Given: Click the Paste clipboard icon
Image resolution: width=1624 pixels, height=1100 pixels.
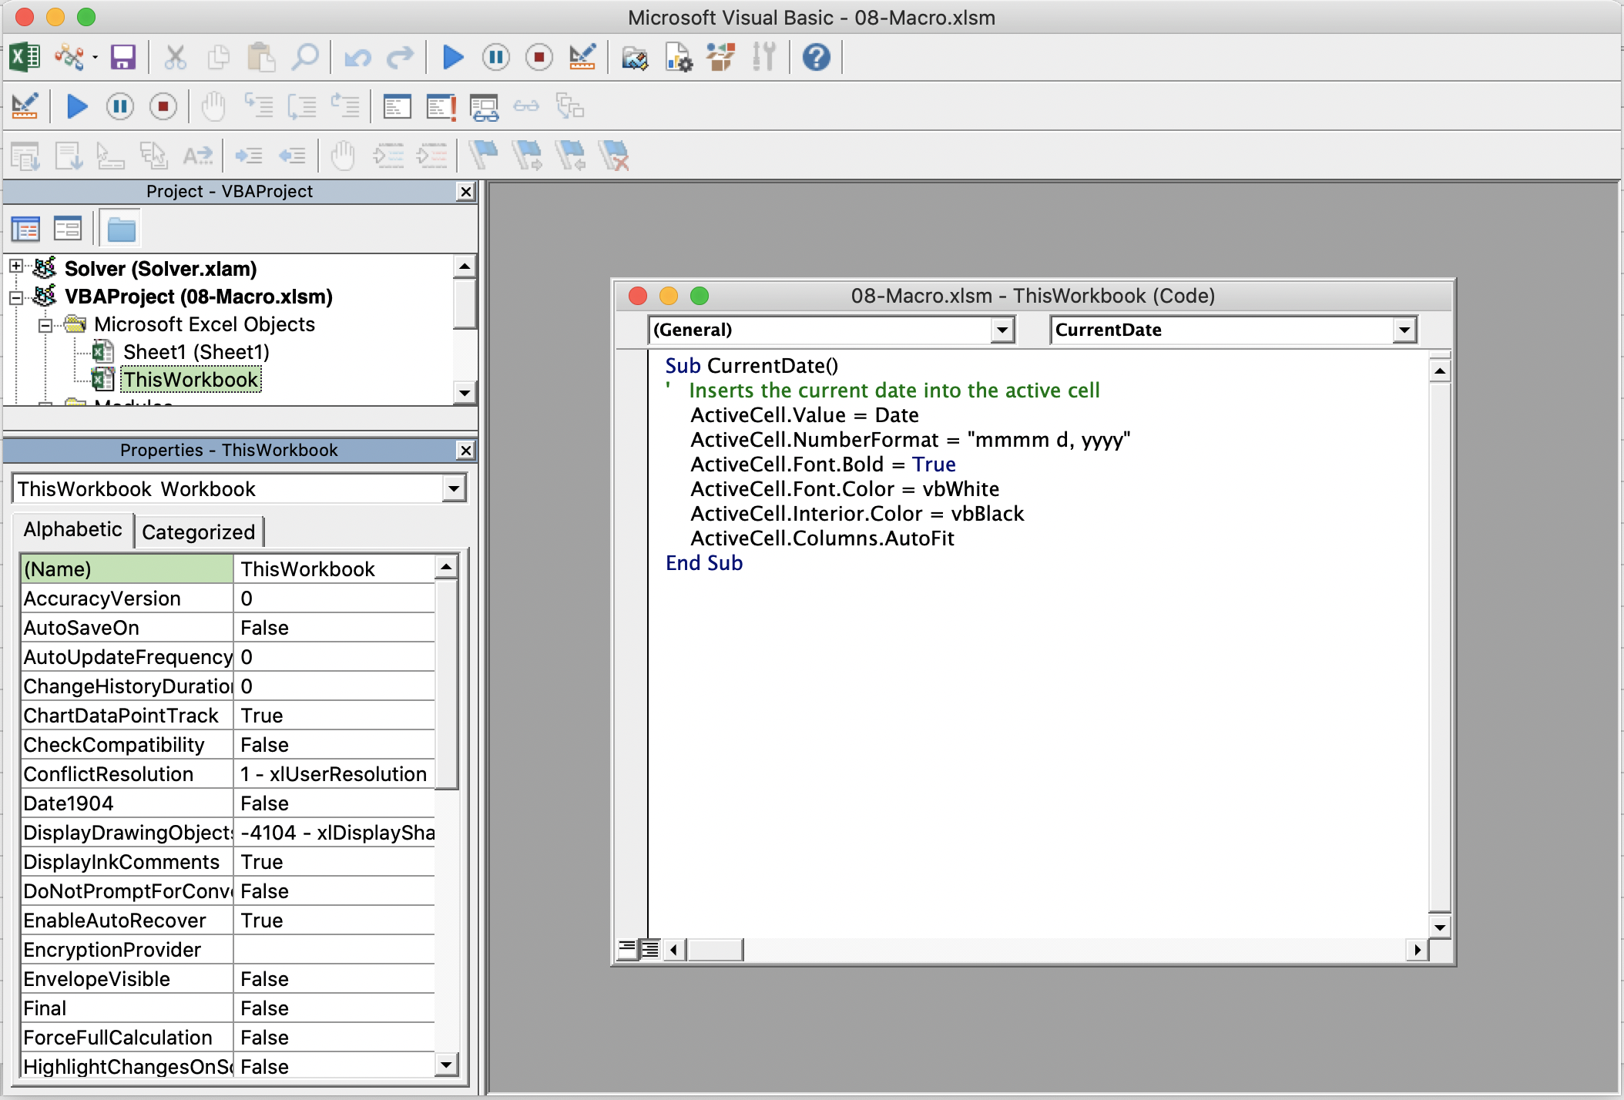Looking at the screenshot, I should [x=261, y=57].
